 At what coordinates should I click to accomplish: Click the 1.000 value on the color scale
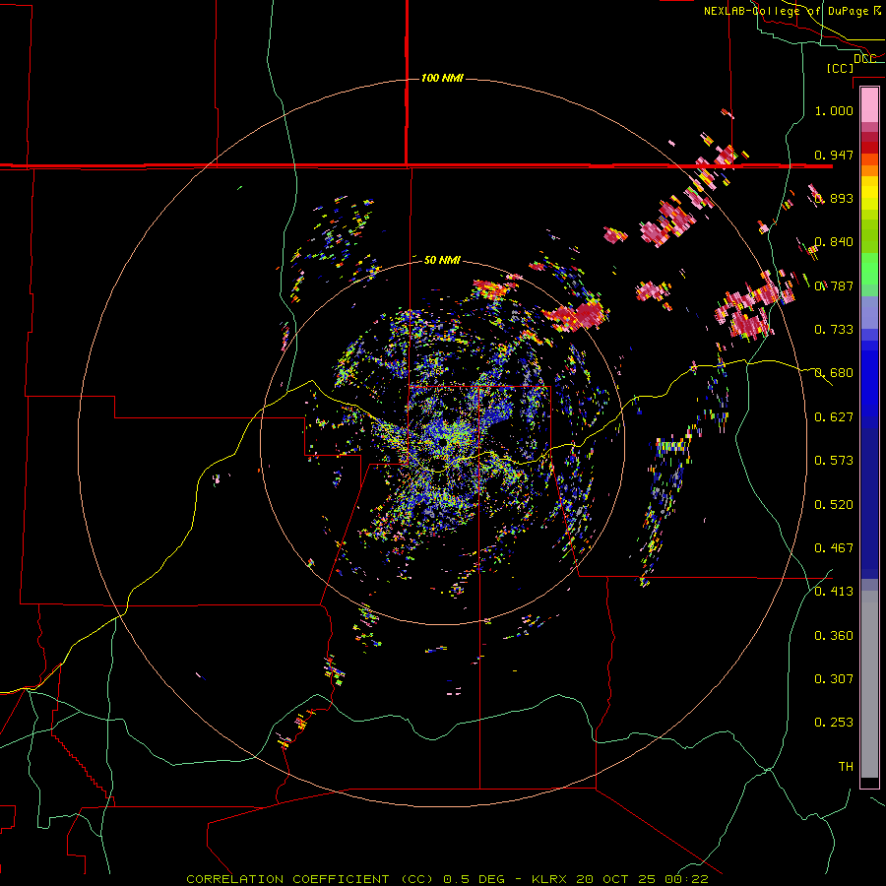(x=834, y=110)
